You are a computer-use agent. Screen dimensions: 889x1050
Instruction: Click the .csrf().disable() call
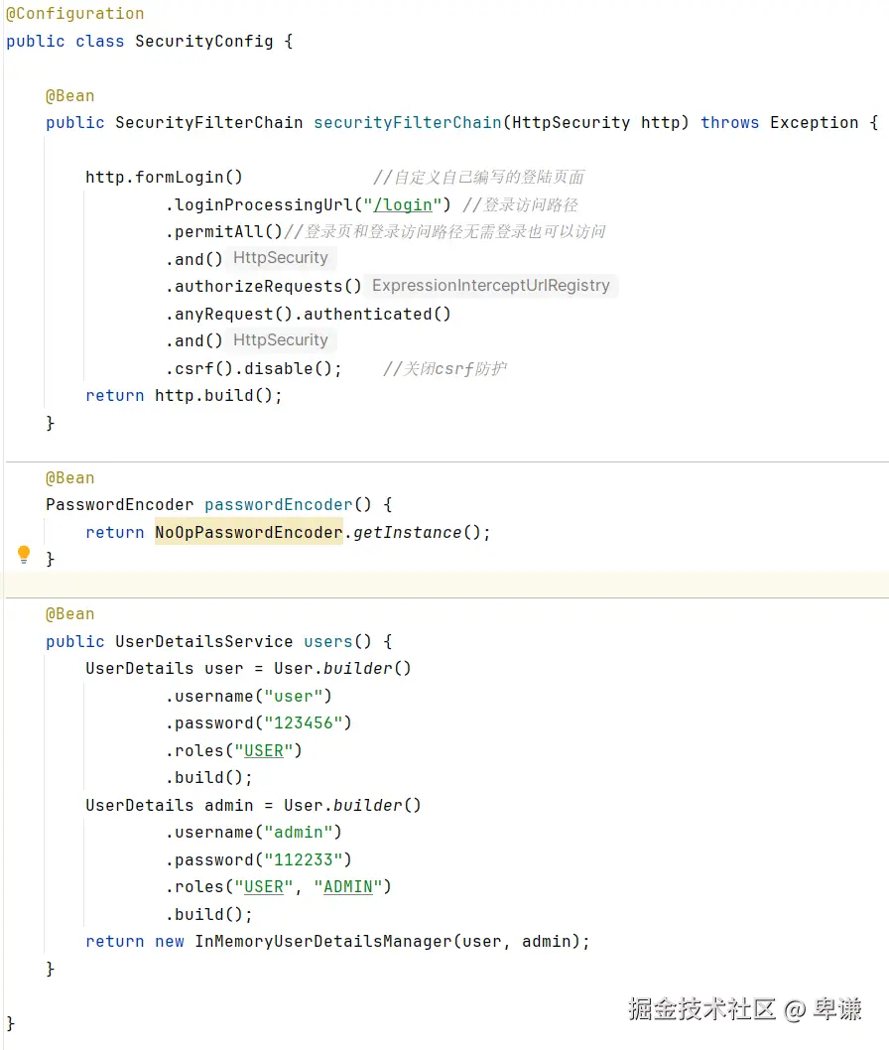(x=254, y=368)
